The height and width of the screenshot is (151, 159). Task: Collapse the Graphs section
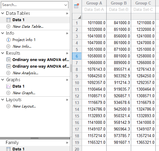tap(2, 80)
